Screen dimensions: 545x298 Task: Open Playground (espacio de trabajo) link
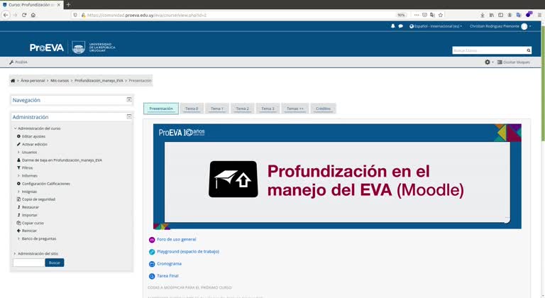pyautogui.click(x=187, y=251)
